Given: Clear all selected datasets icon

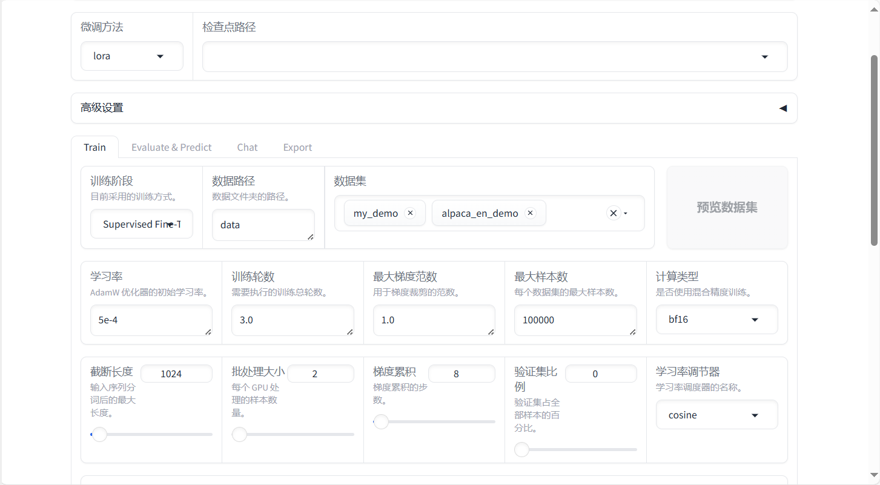Looking at the screenshot, I should (613, 213).
